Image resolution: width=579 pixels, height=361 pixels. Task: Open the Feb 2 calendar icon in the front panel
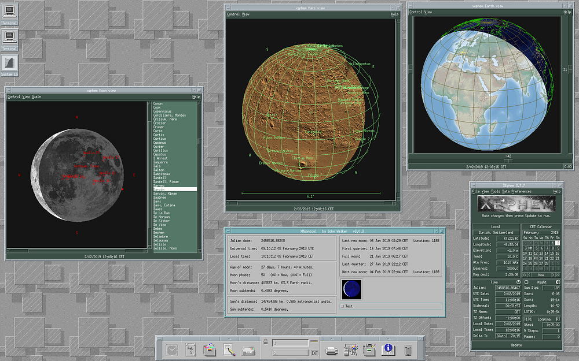coord(190,349)
